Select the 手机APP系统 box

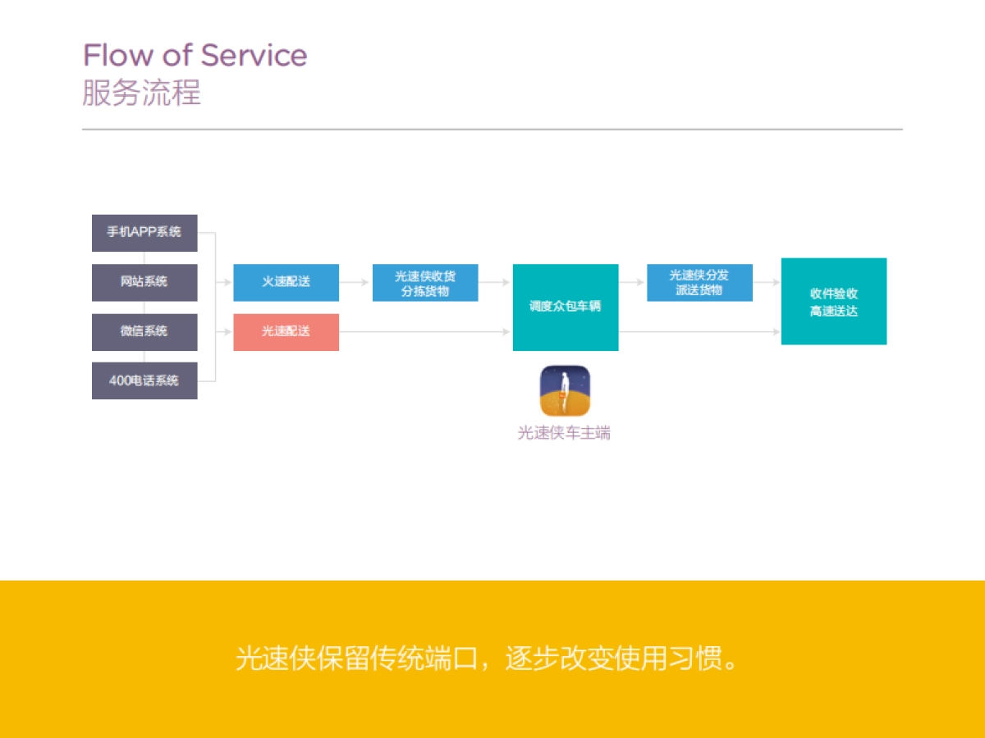coord(144,232)
